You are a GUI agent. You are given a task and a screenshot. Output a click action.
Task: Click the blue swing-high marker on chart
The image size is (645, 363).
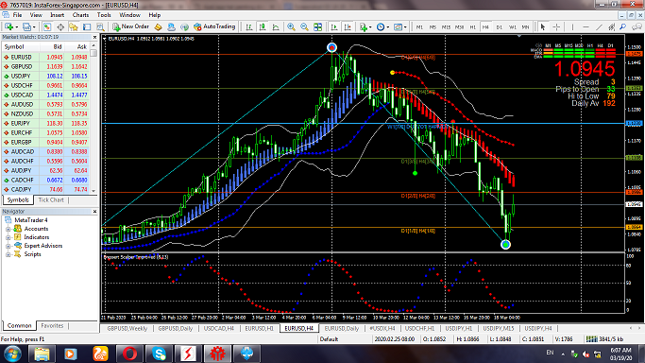coord(332,48)
